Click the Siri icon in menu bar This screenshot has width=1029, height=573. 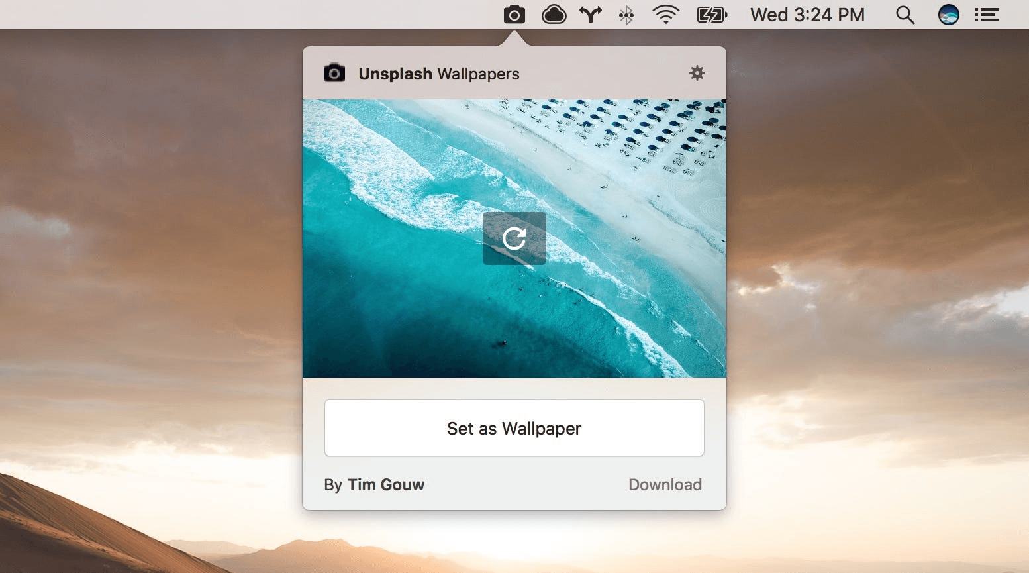949,15
